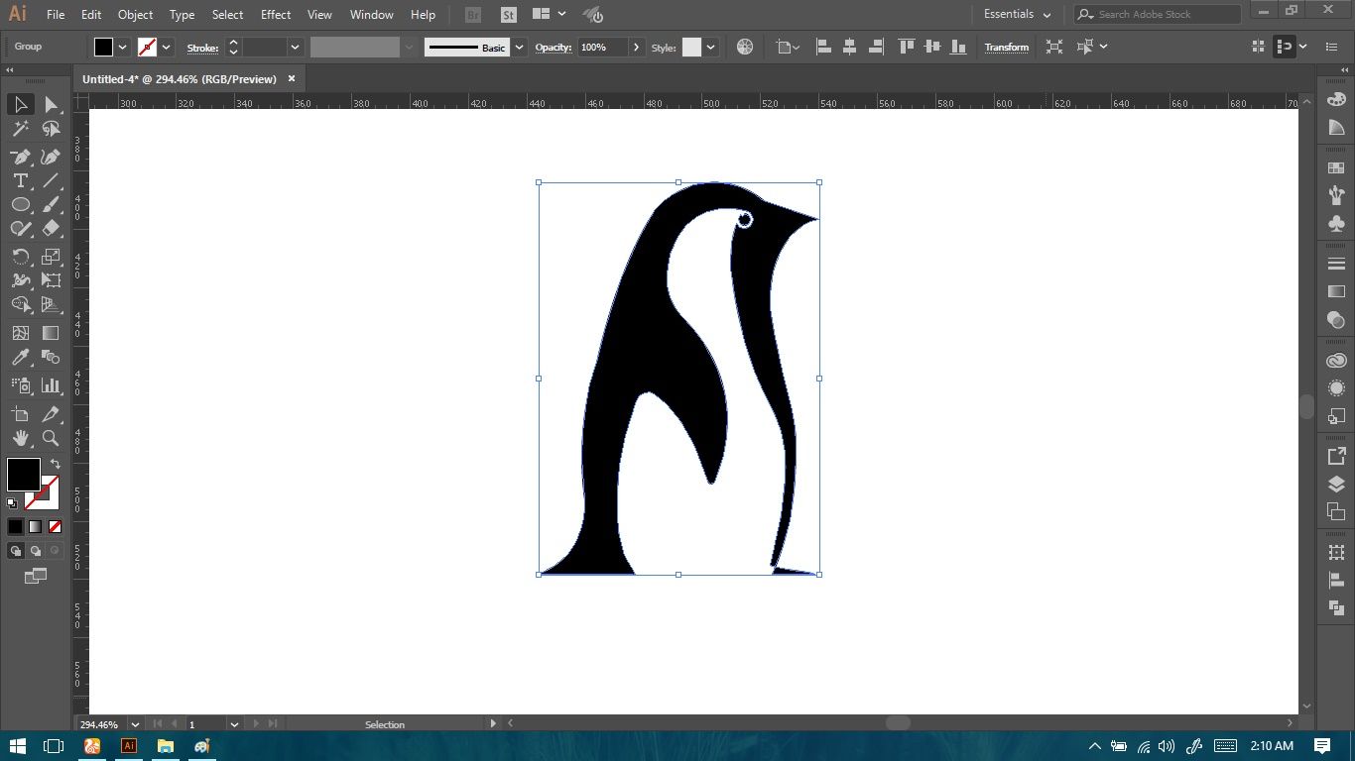The height and width of the screenshot is (761, 1355).
Task: Change Screen Mode button
Action: (35, 576)
